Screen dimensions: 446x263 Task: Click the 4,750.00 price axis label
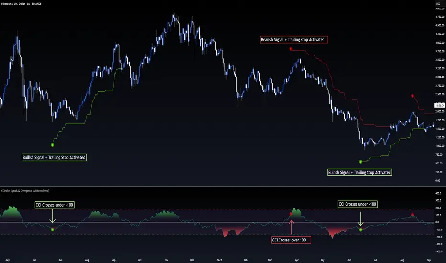pyautogui.click(x=440, y=17)
